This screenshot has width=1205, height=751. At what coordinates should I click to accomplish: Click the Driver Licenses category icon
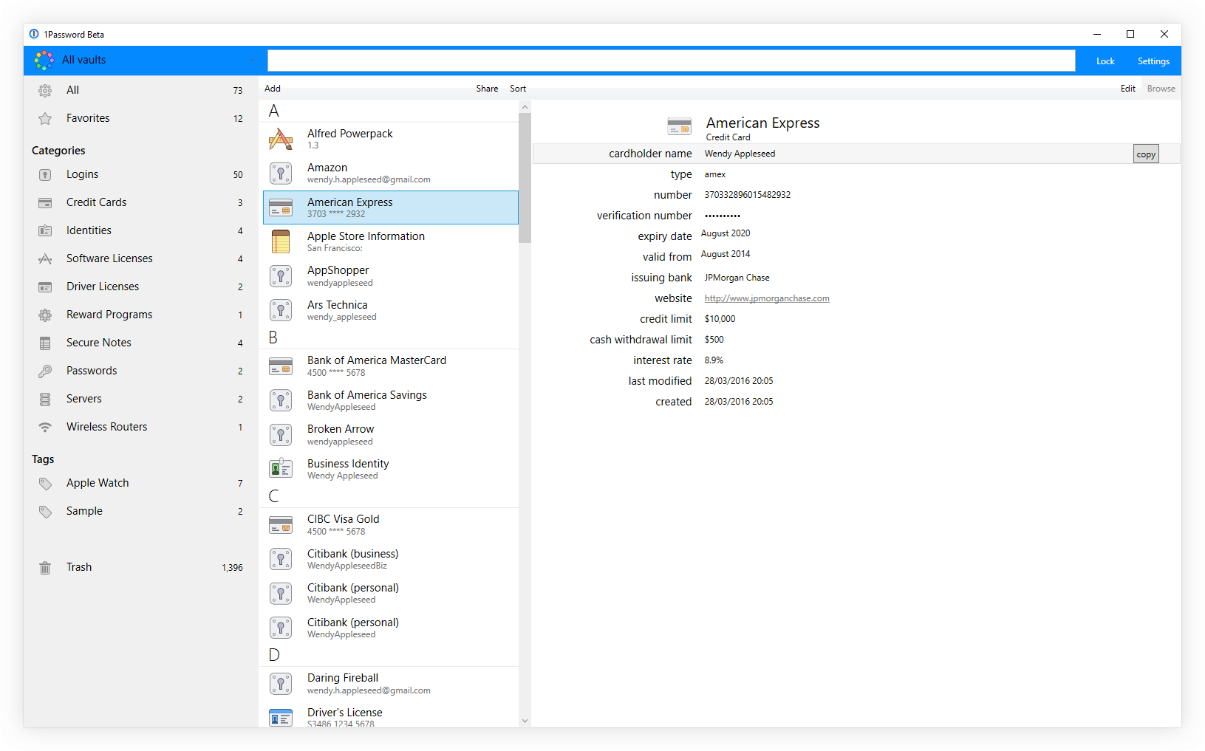(x=45, y=287)
